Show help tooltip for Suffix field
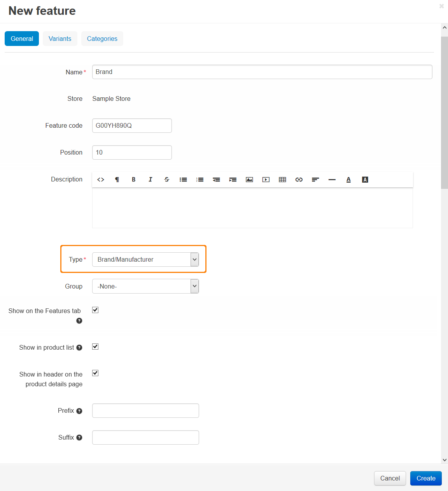Screen dimensions: 448x491 (x=79, y=438)
